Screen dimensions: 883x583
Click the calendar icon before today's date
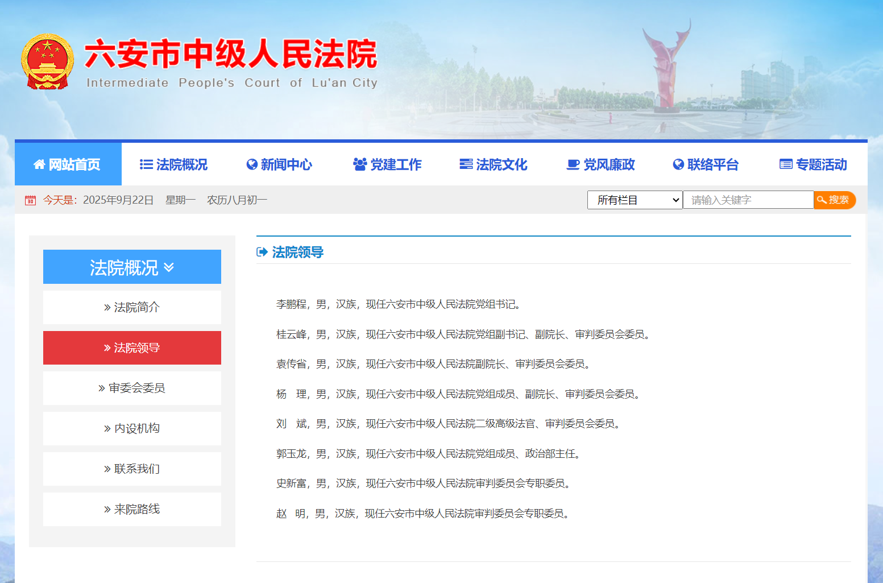30,200
